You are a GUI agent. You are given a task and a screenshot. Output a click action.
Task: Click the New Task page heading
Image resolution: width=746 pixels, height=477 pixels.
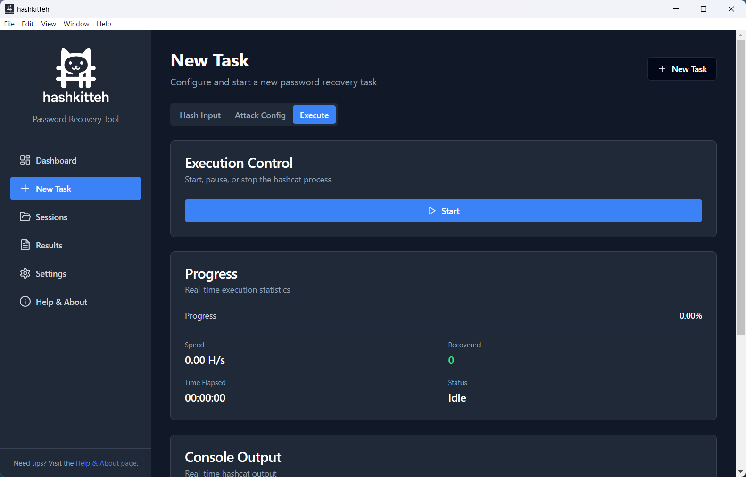pos(210,60)
